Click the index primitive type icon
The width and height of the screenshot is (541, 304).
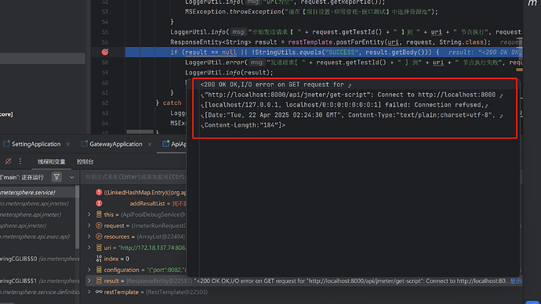click(99, 259)
